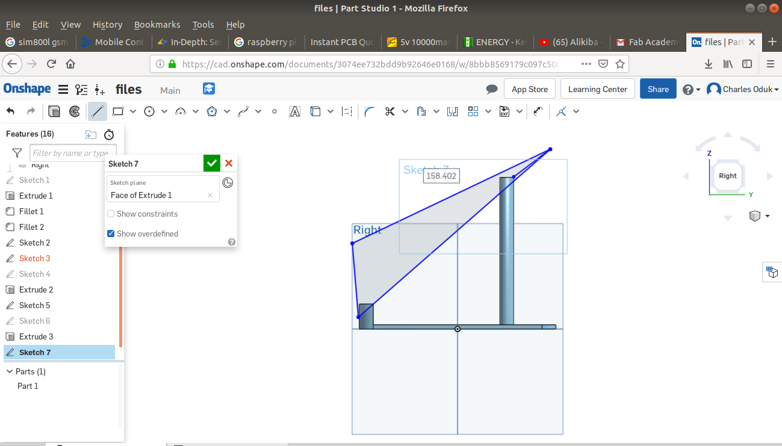Open the Learning Center

[597, 89]
